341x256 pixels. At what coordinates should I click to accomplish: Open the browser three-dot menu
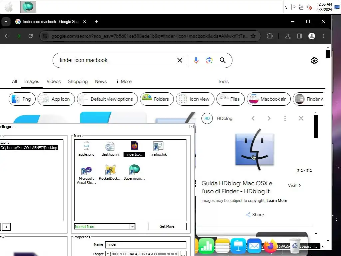click(324, 36)
